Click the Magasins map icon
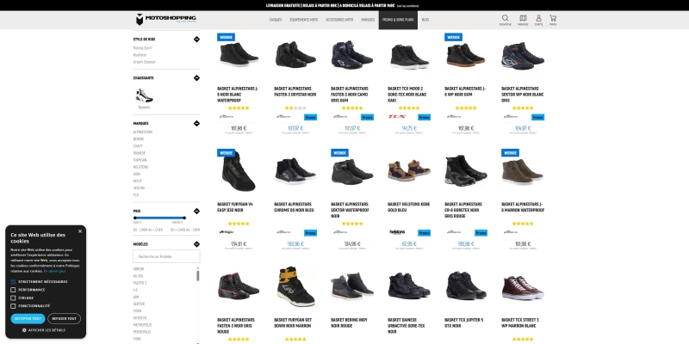The image size is (689, 344). [x=523, y=18]
